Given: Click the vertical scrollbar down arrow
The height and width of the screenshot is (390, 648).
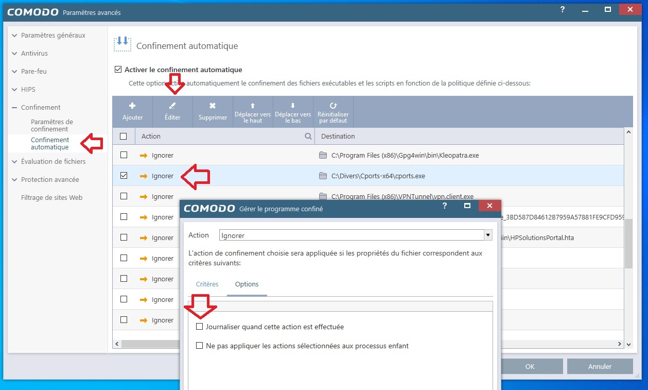Looking at the screenshot, I should coord(628,344).
